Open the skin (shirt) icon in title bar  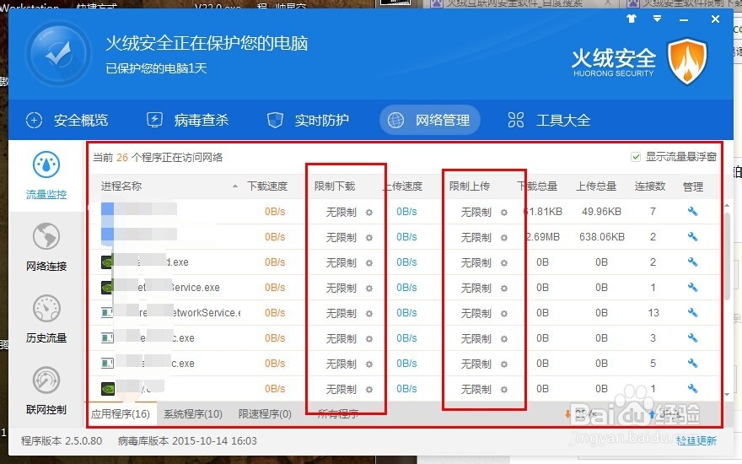tap(632, 19)
